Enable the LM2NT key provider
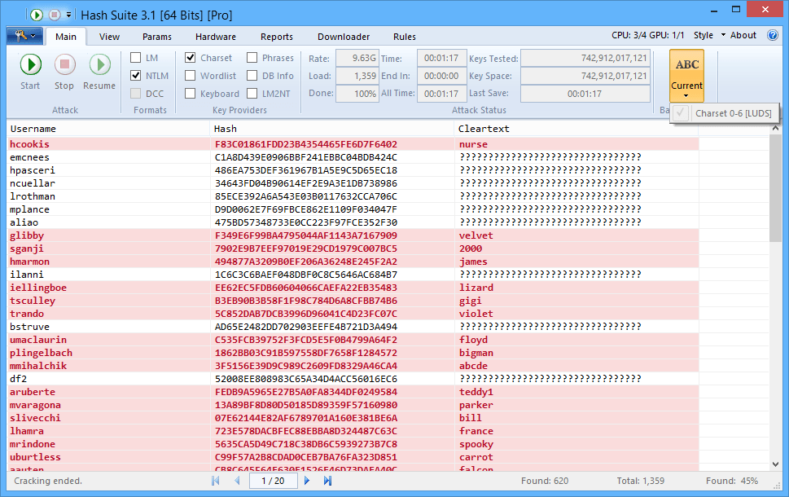Screen dimensions: 789x497 pyautogui.click(x=252, y=94)
